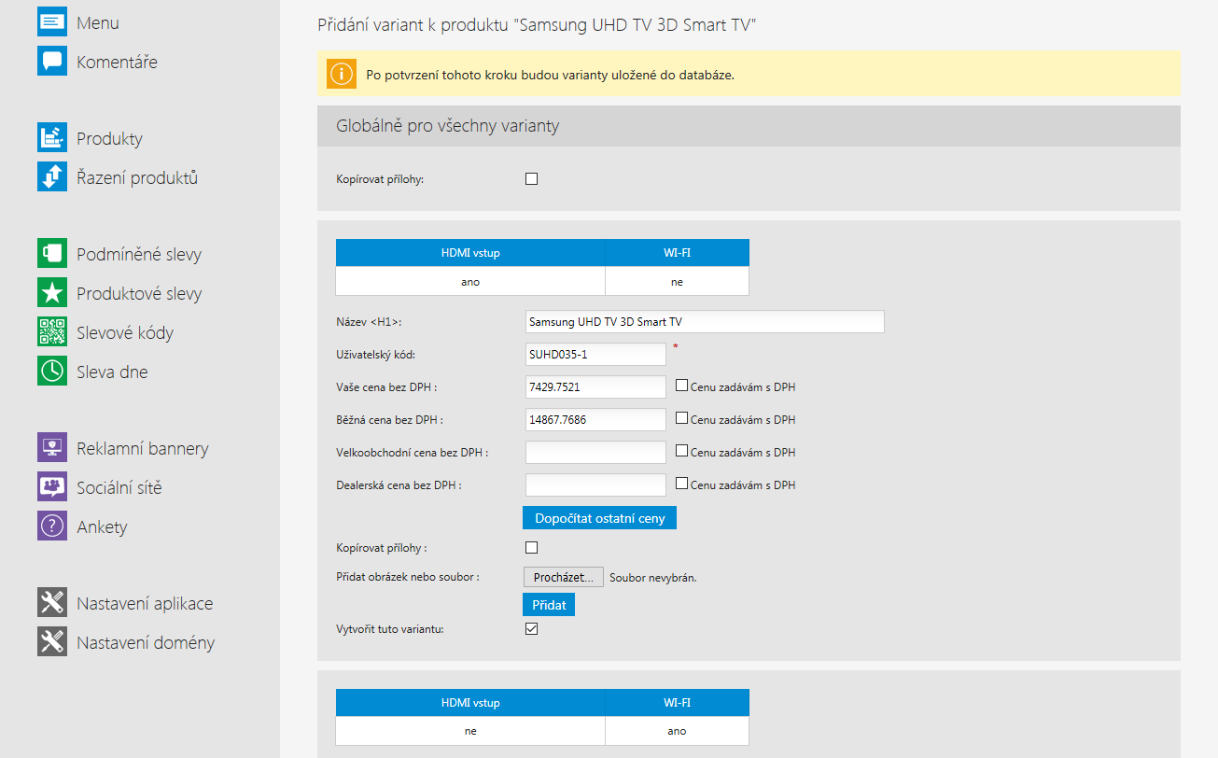This screenshot has width=1218, height=758.
Task: Open Slevové kódy page
Action: (125, 332)
